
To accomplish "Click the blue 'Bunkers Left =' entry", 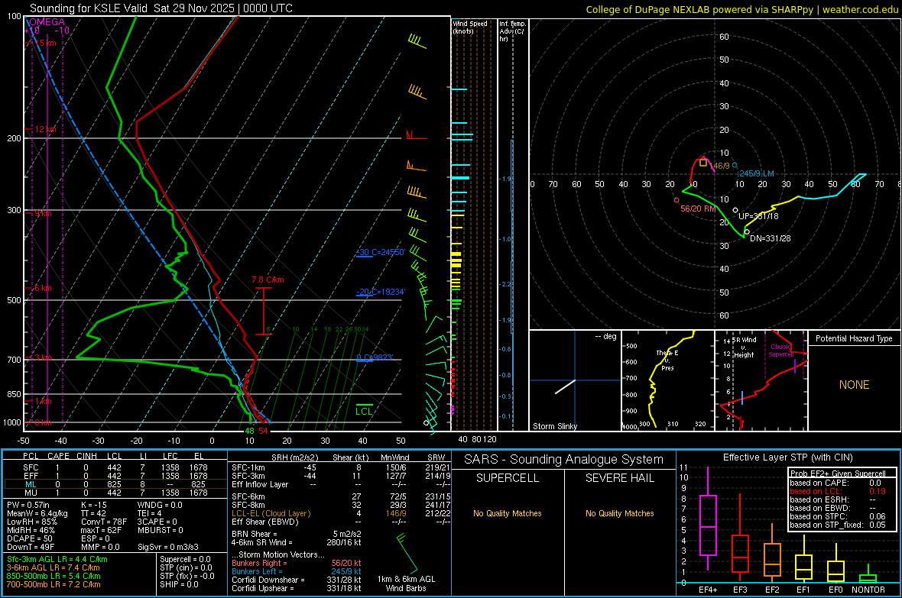I will [297, 571].
